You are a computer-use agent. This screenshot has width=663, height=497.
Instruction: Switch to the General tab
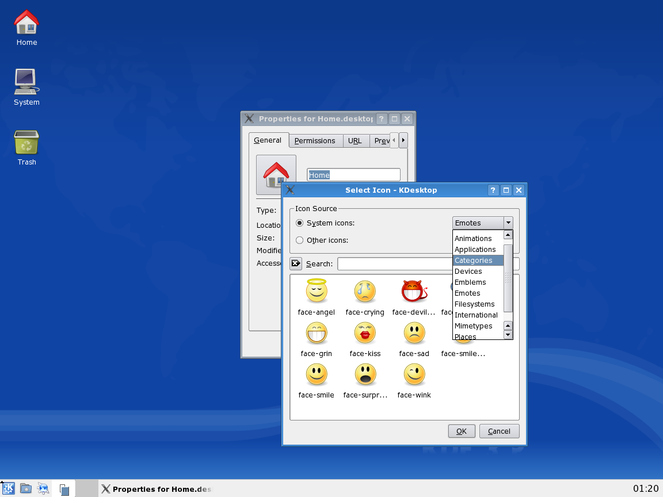click(x=268, y=140)
